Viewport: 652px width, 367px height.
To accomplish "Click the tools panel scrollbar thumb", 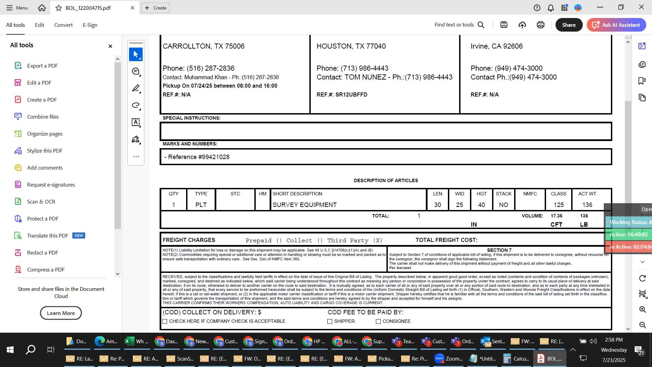I will 117,146.
